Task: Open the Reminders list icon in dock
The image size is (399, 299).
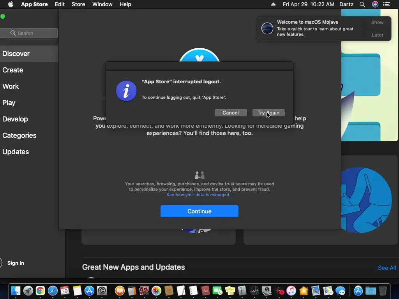Action: pyautogui.click(x=193, y=290)
